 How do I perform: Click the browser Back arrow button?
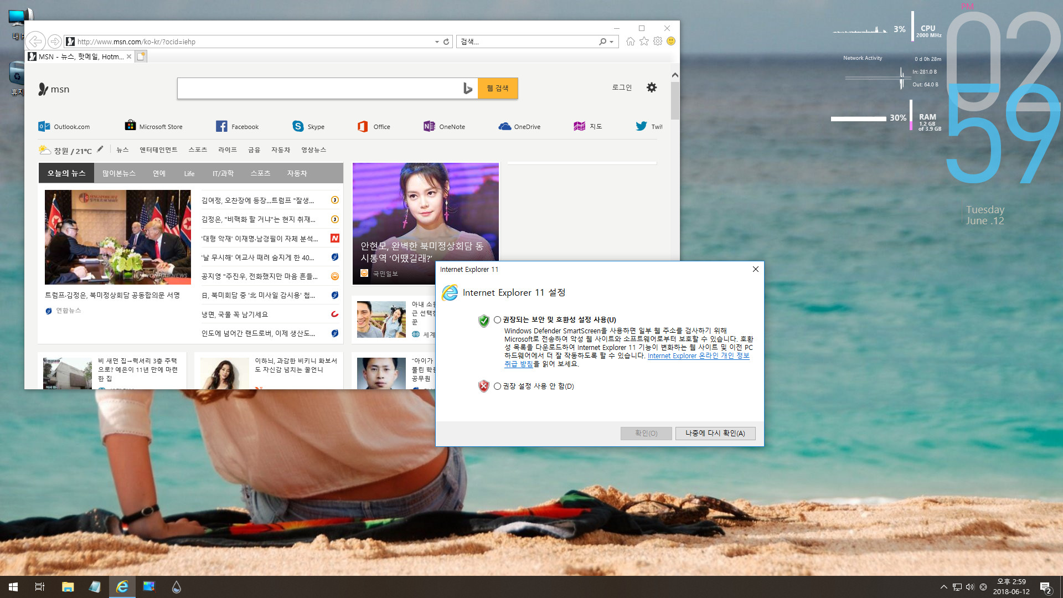click(x=35, y=41)
